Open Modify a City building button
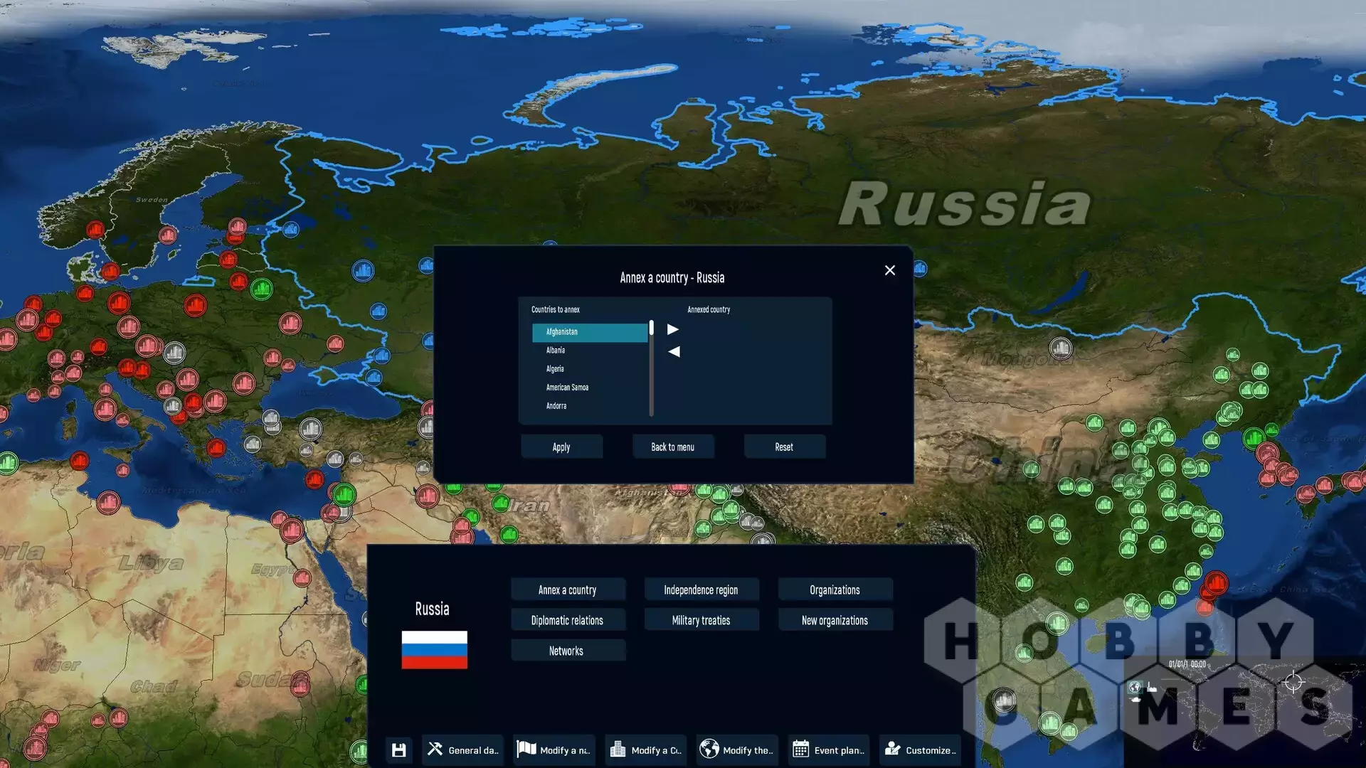The image size is (1366, 768). click(645, 750)
